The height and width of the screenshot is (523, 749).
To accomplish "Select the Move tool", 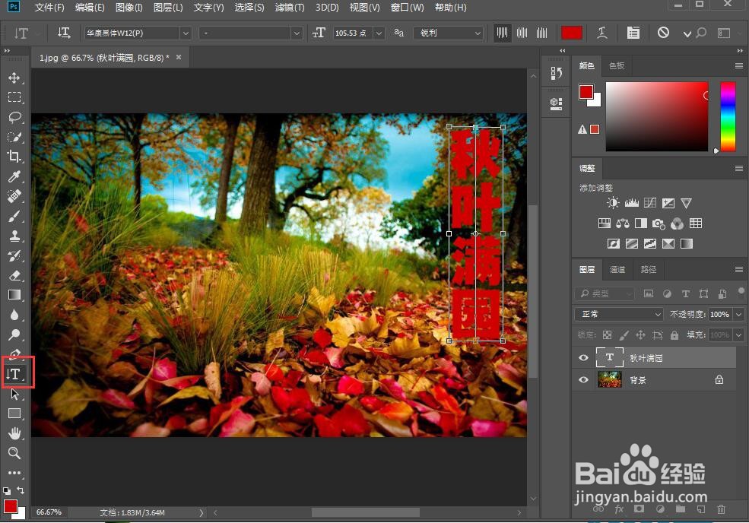I will click(14, 78).
